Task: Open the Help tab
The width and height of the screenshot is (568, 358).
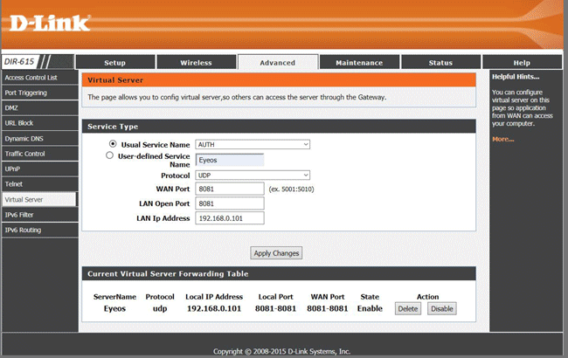Action: (x=522, y=62)
